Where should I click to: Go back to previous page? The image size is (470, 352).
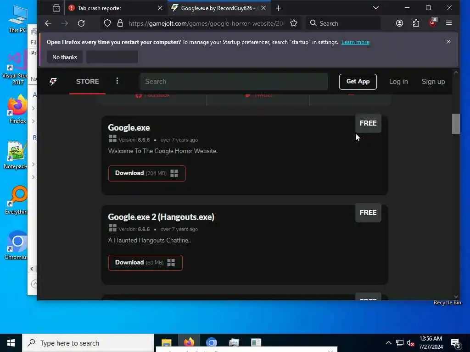(x=48, y=23)
